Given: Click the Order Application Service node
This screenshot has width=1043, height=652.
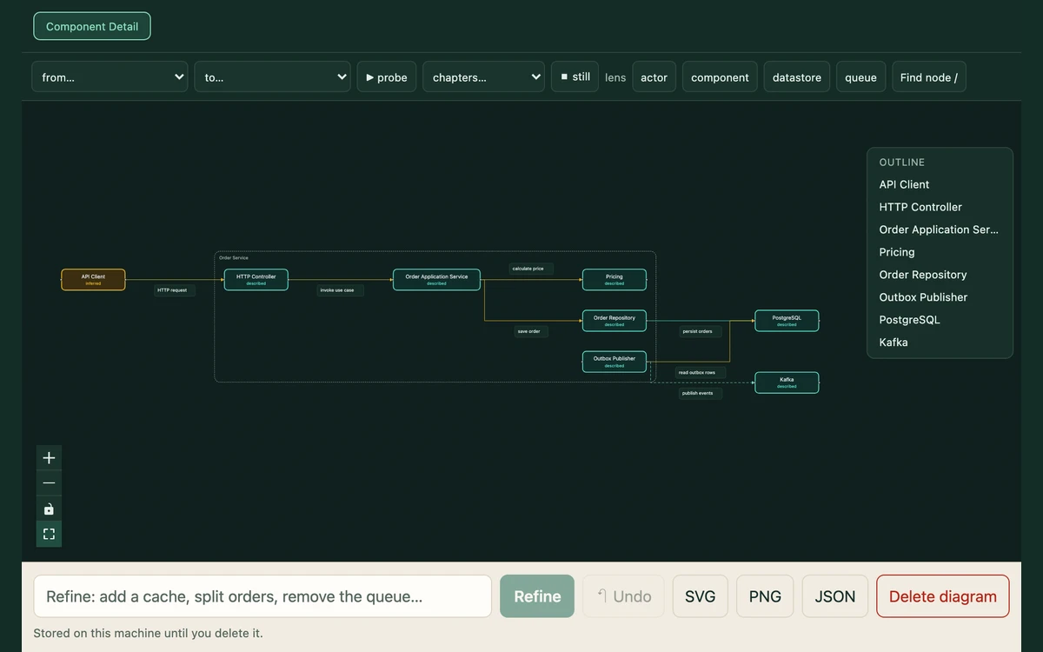Looking at the screenshot, I should (436, 280).
